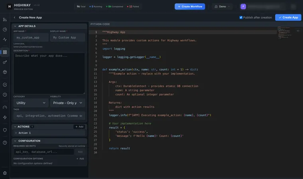Image resolution: width=303 pixels, height=179 pixels.
Task: Click the logger.info line in code
Action: (160, 115)
